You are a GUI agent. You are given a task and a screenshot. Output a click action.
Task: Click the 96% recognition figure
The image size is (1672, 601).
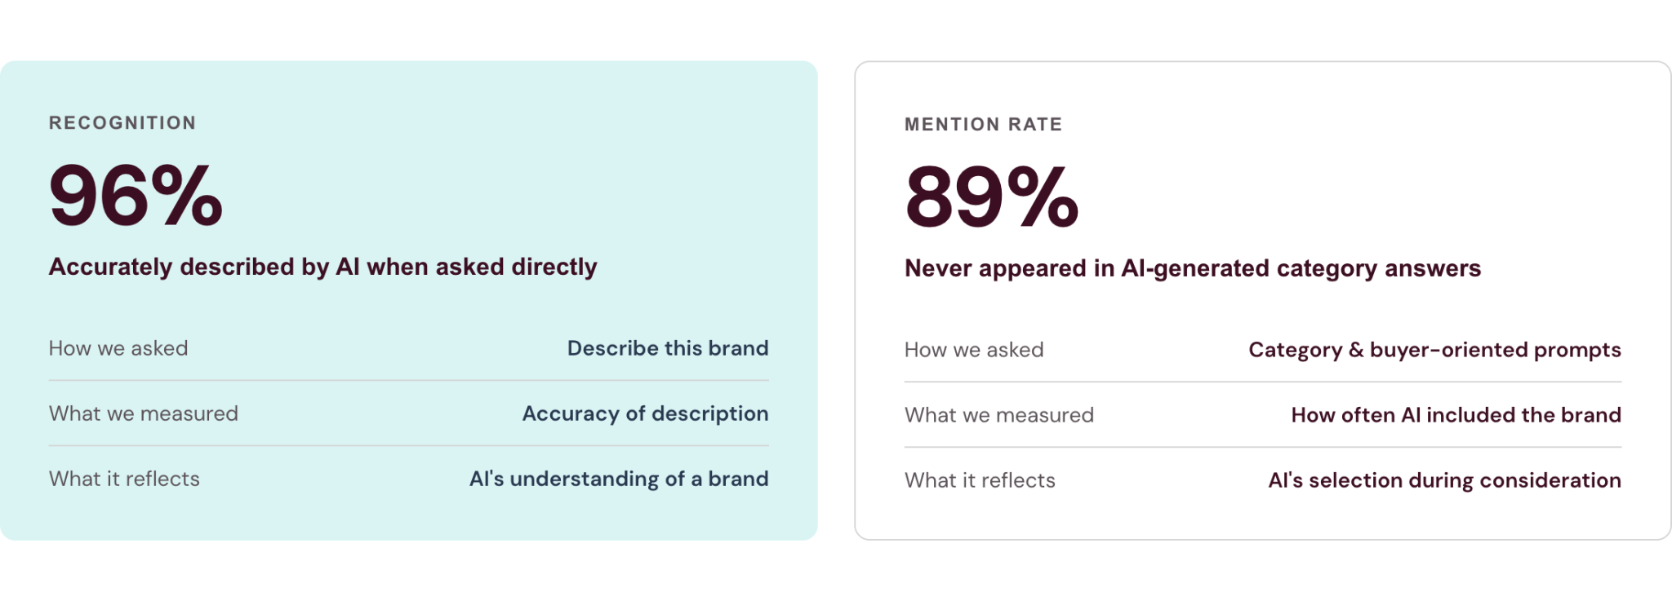pos(136,195)
